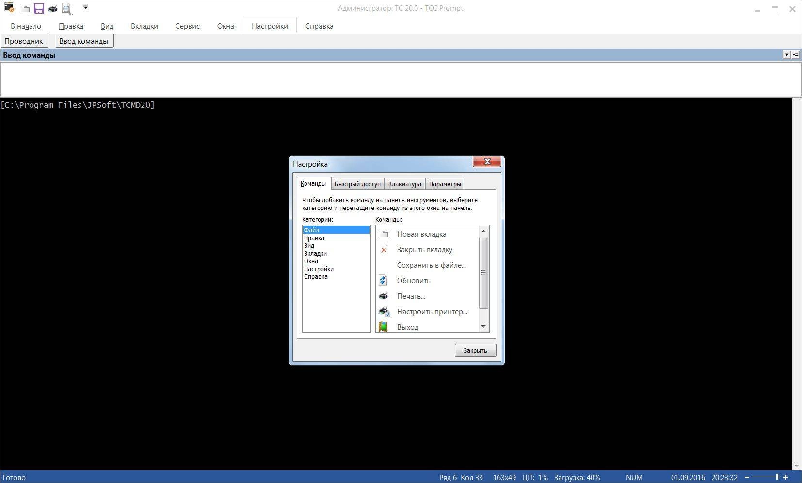Click the up arrow of the commands list scrollbar

pos(483,231)
